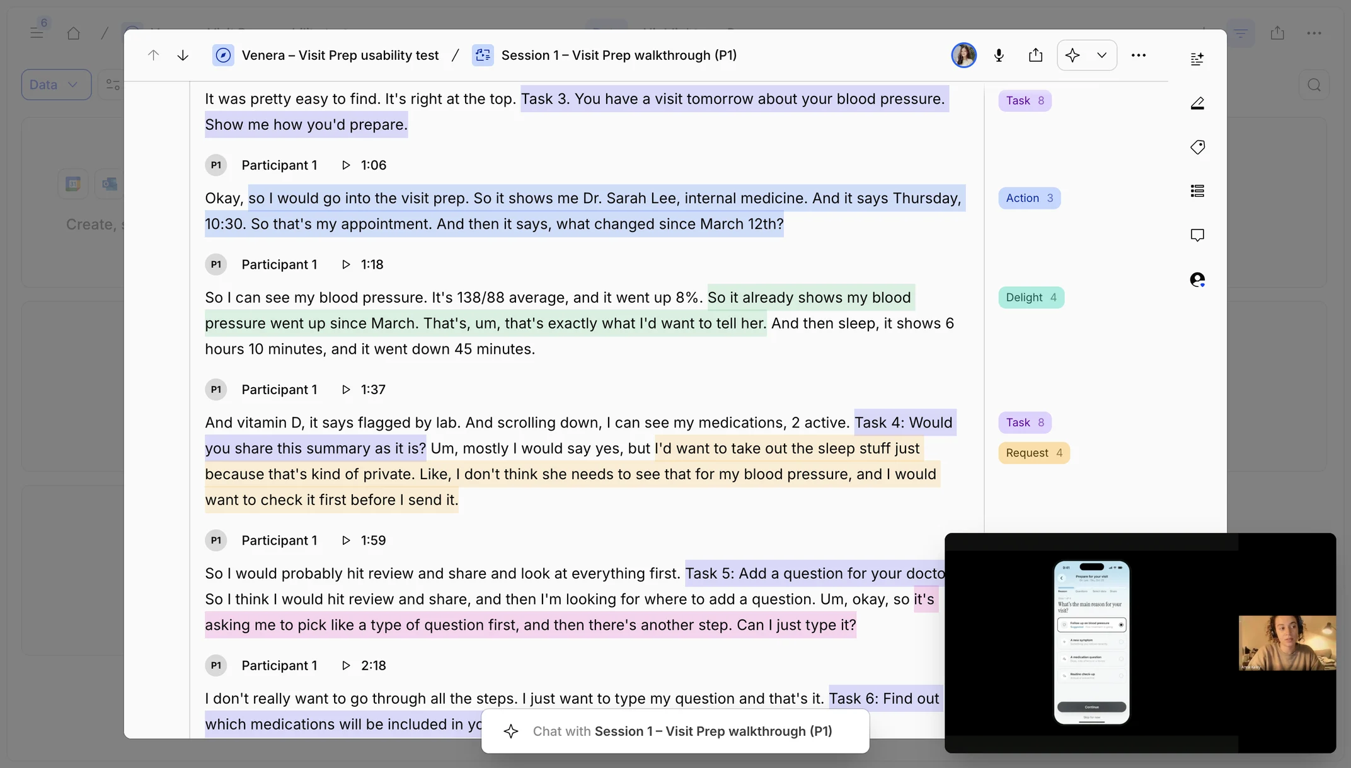Open the person icon in right rail
This screenshot has height=768, width=1351.
pyautogui.click(x=1197, y=279)
